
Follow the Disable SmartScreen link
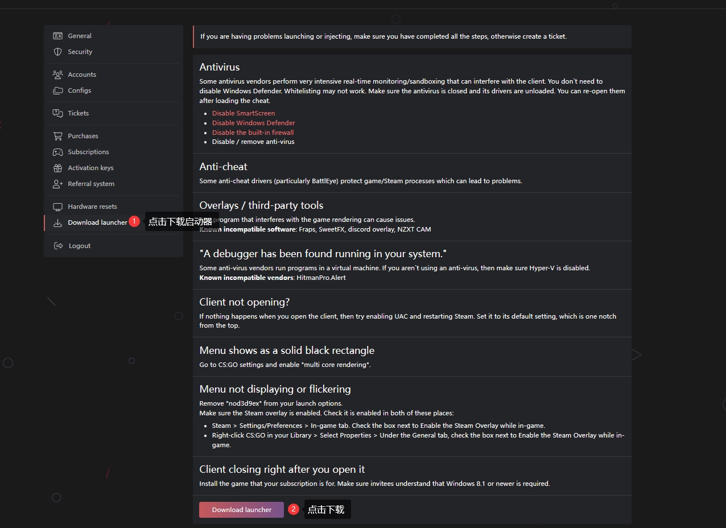(244, 113)
